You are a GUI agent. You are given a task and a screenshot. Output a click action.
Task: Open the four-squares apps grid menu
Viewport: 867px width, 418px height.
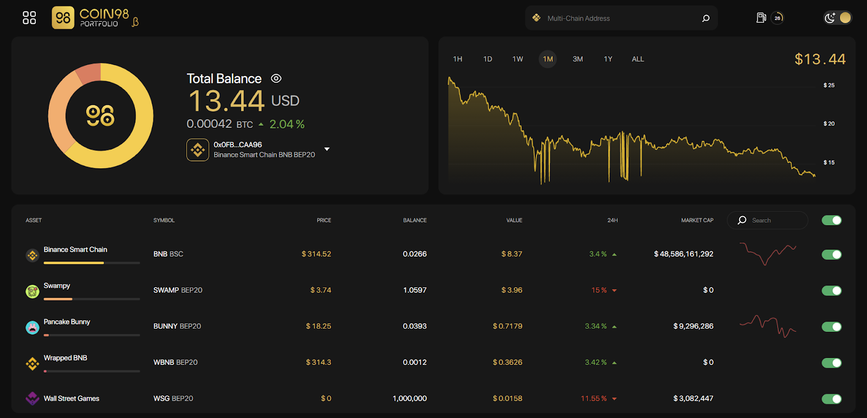click(29, 18)
